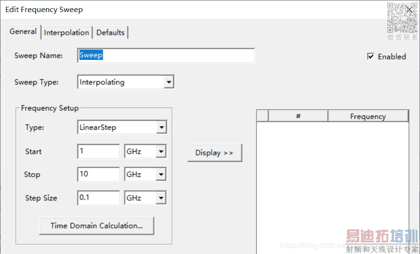Focus the Start frequency value field
Viewport: 420px width, 254px height.
coord(98,152)
